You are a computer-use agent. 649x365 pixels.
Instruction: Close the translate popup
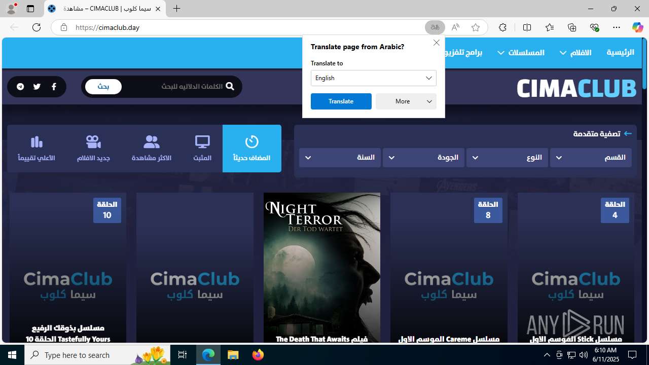[437, 43]
